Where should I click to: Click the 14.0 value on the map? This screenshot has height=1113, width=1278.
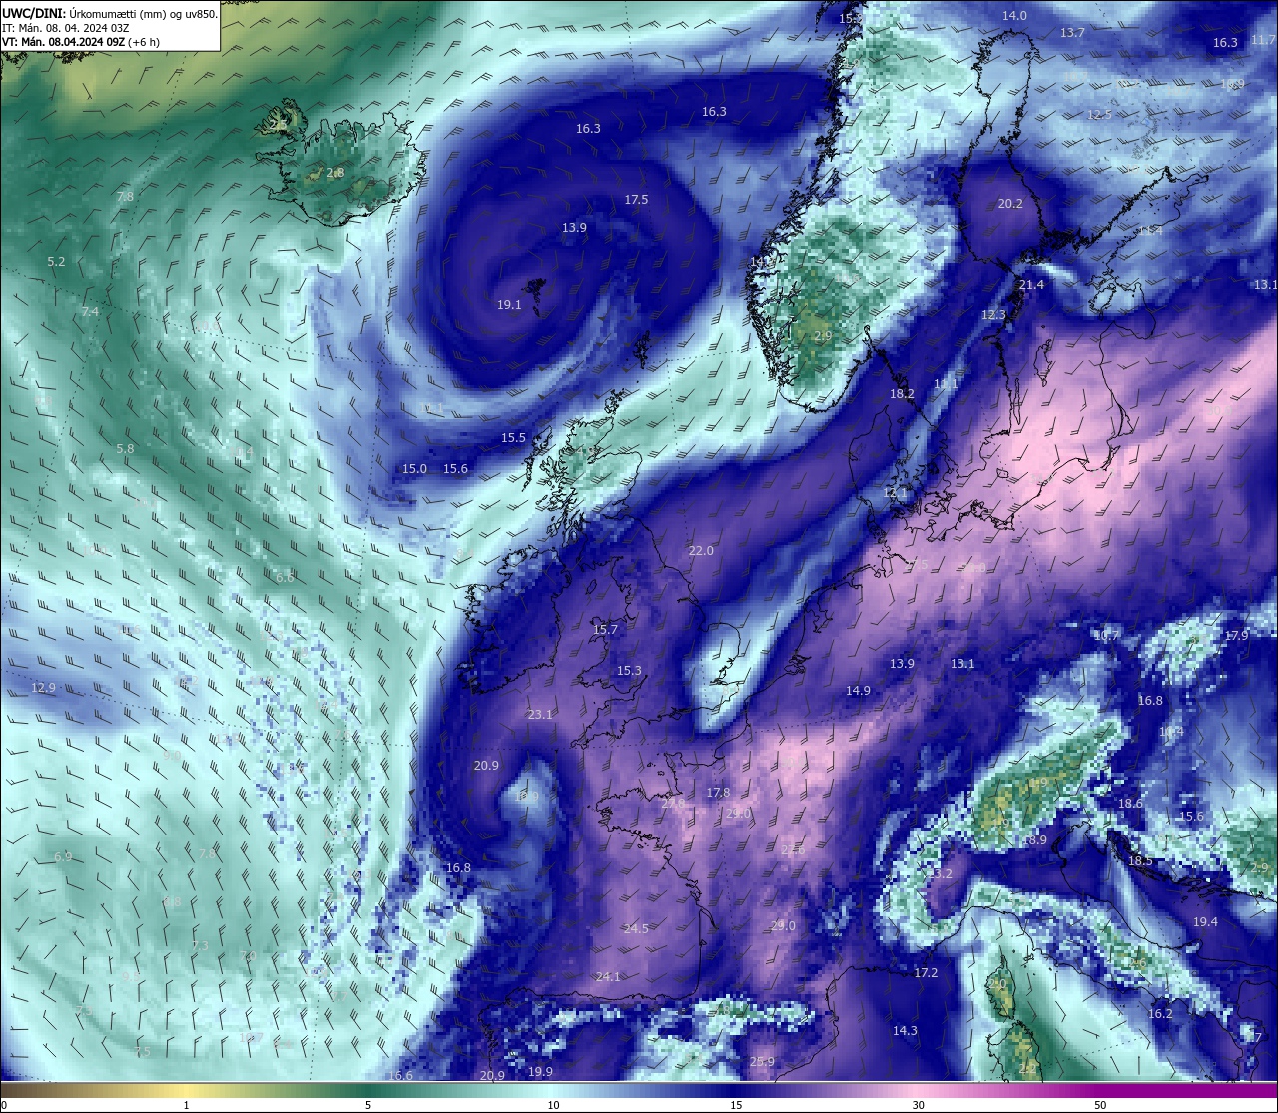tap(1014, 16)
